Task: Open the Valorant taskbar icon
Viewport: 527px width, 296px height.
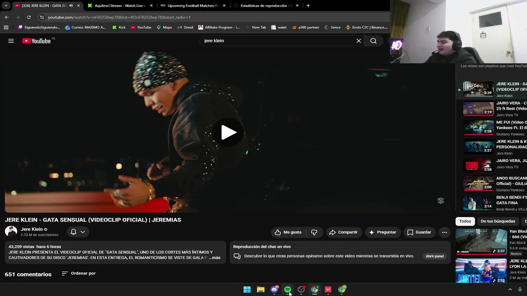Action: pos(328,289)
